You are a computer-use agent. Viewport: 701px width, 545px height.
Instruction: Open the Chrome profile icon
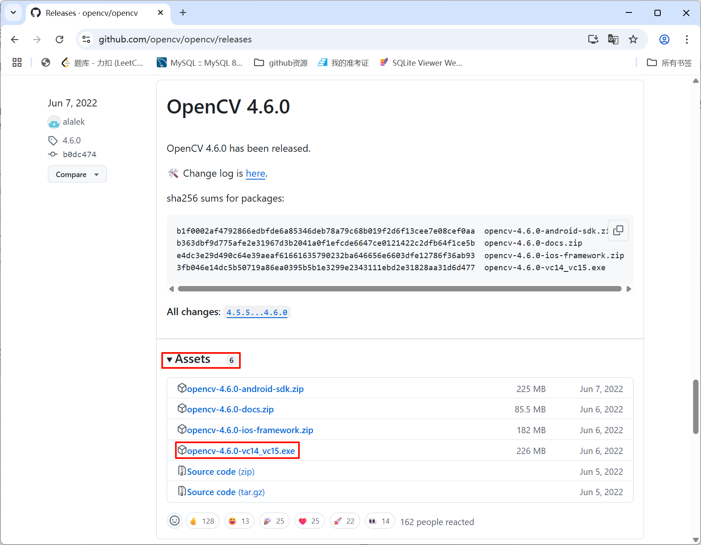(x=664, y=39)
